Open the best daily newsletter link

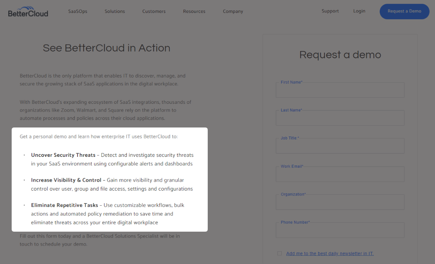tap(330, 253)
